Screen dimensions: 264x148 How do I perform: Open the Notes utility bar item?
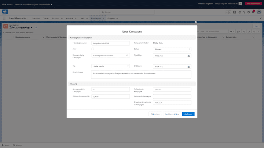click(x=5, y=145)
